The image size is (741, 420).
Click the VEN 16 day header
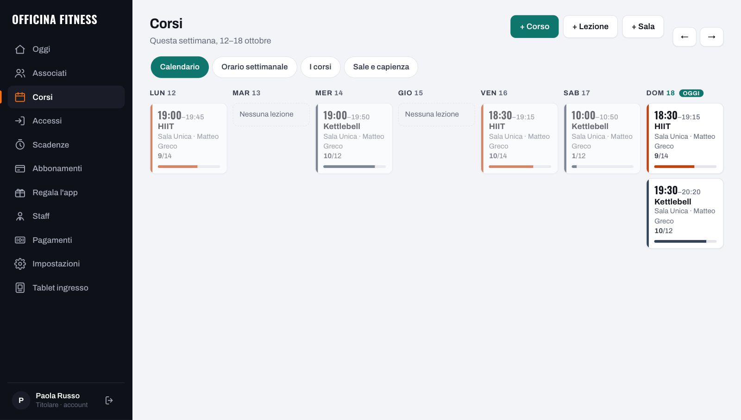[494, 93]
